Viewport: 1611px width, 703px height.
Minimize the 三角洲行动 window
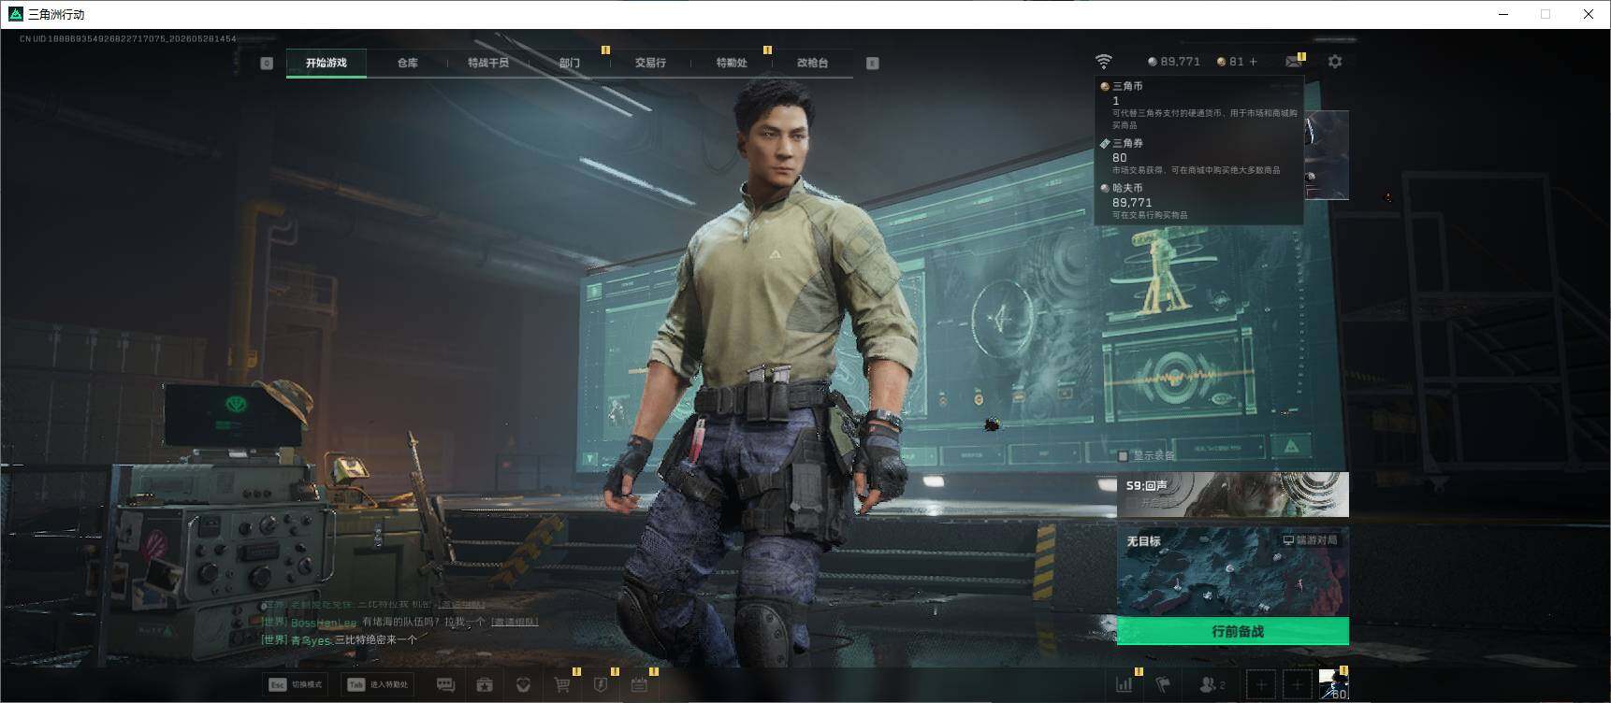pos(1503,14)
